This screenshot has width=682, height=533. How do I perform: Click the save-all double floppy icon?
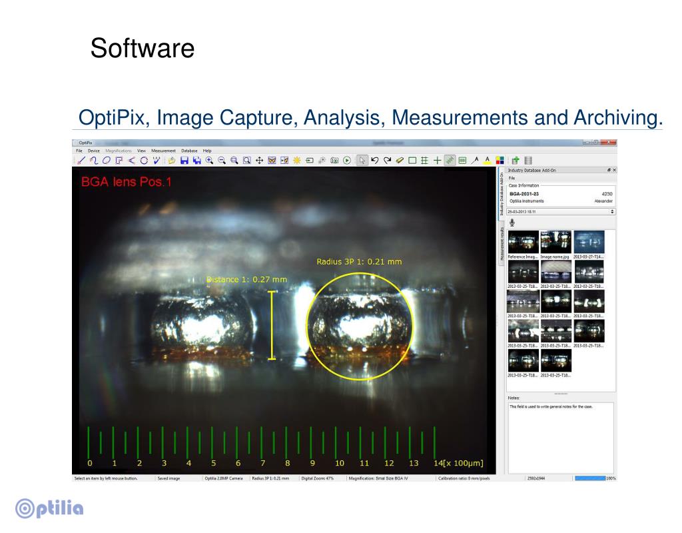(x=197, y=161)
